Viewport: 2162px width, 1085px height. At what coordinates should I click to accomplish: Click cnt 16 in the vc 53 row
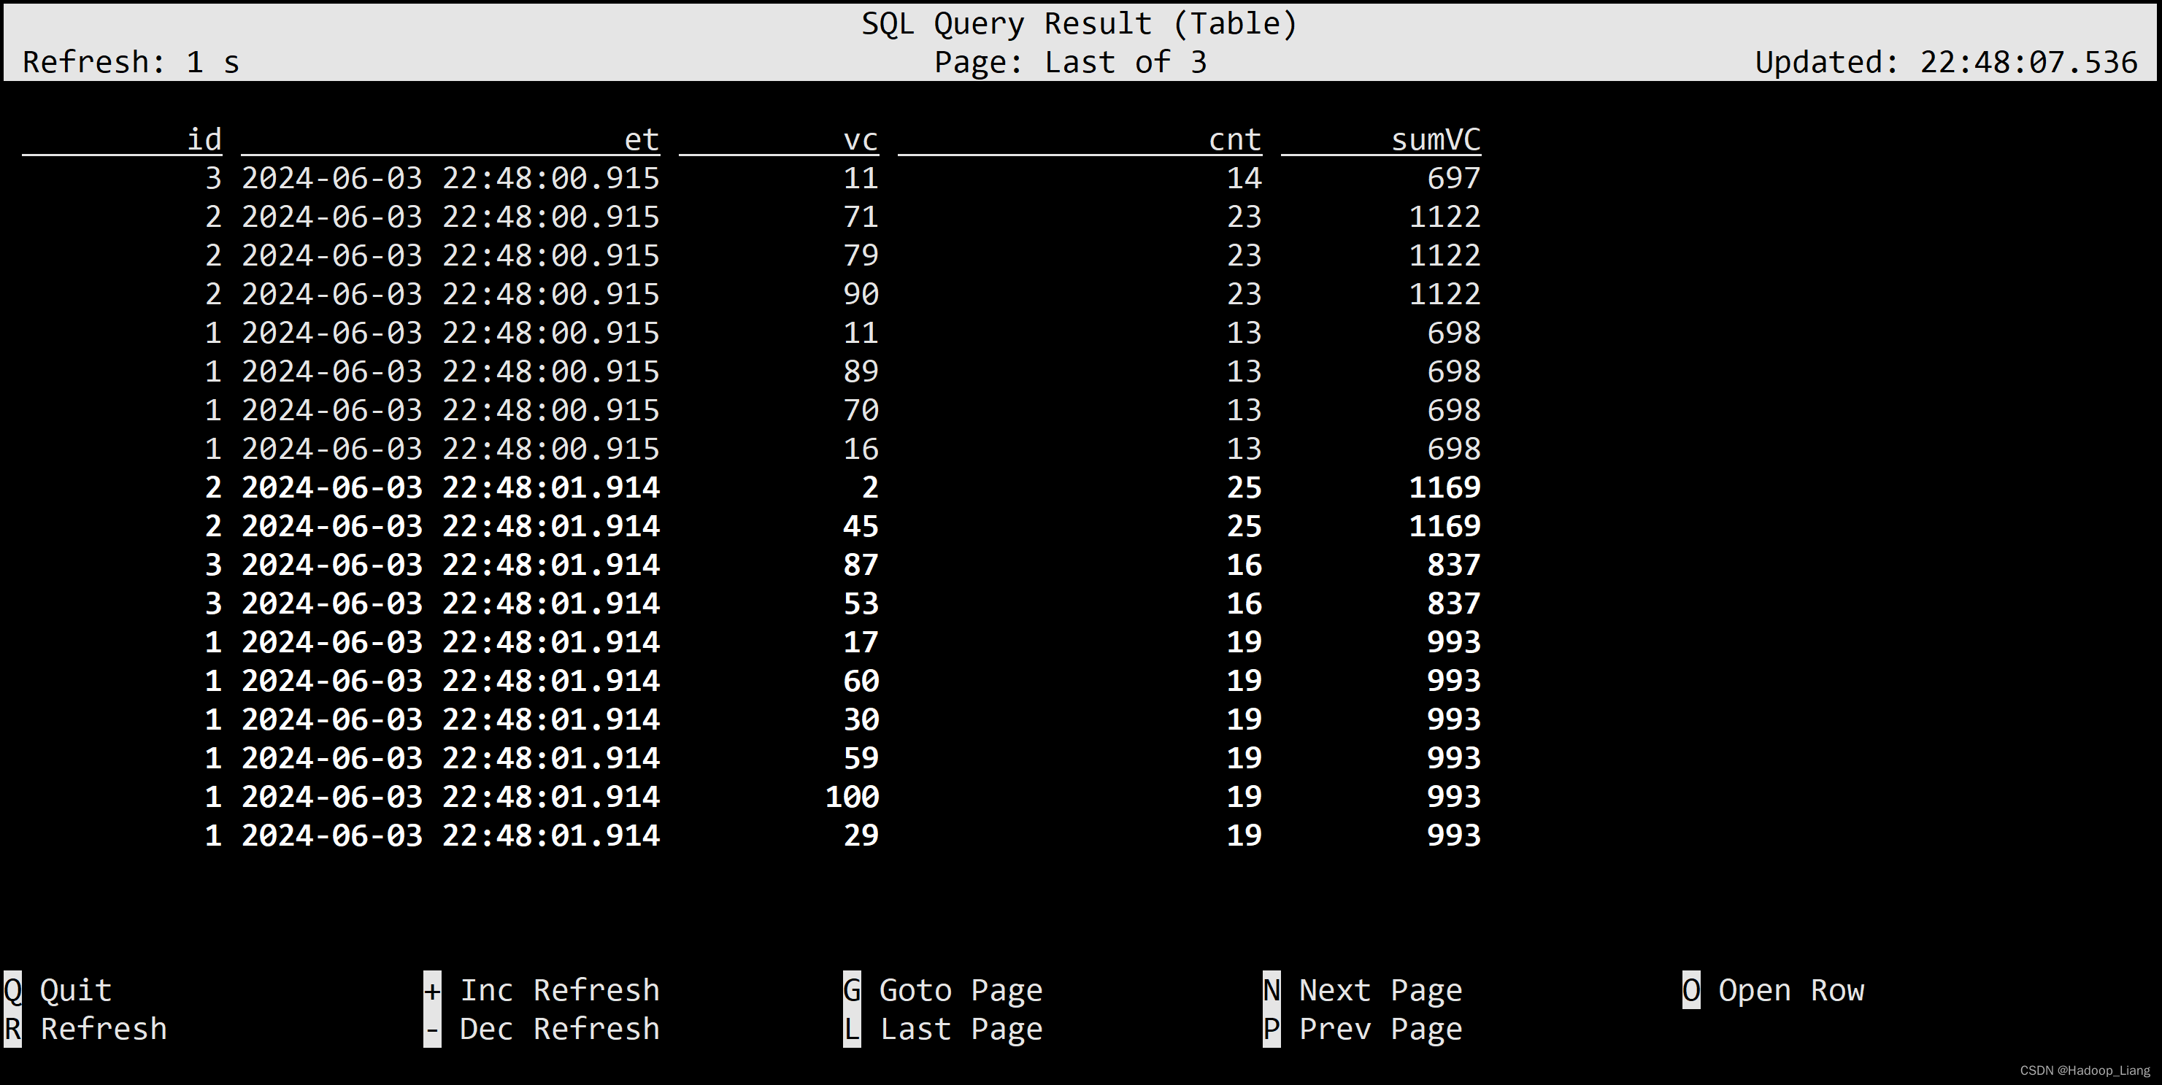coord(1245,603)
